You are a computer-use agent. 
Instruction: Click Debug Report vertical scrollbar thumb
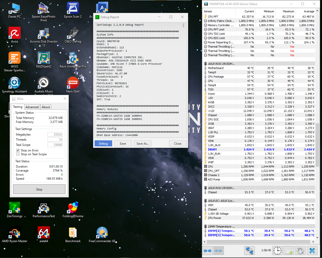point(183,25)
